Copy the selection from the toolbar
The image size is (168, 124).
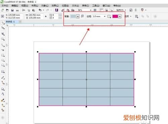click(29, 10)
